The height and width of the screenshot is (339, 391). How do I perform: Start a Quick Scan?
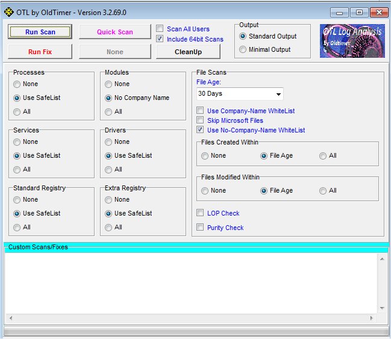pos(115,32)
